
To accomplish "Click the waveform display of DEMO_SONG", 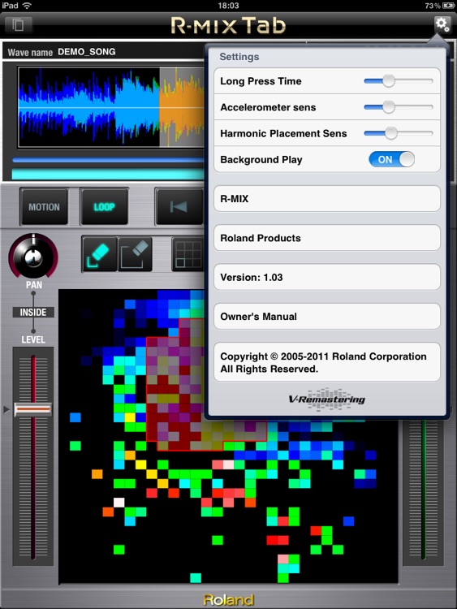I will [x=111, y=107].
